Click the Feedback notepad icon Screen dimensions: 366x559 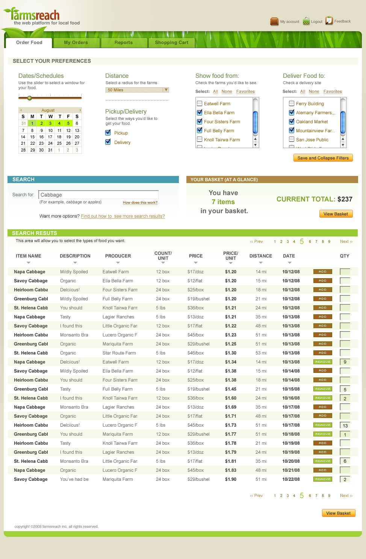pyautogui.click(x=329, y=21)
